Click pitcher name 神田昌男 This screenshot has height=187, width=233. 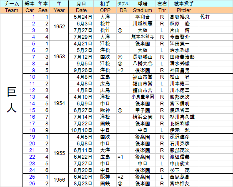pos(180,70)
